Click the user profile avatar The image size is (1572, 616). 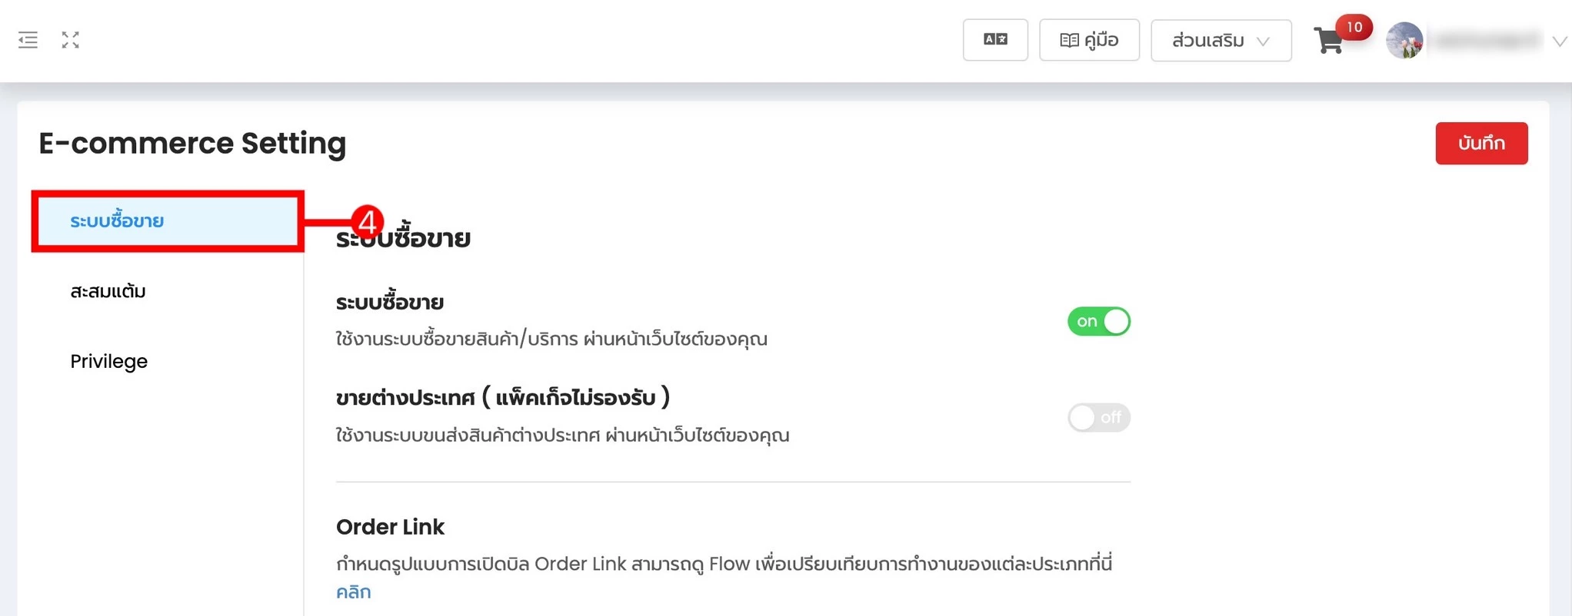[1405, 39]
